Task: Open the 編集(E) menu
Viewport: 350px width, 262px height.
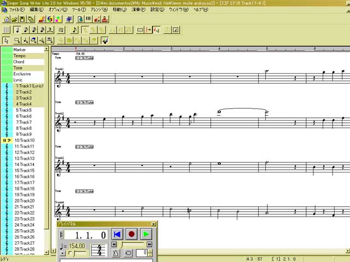Action: 36,10
